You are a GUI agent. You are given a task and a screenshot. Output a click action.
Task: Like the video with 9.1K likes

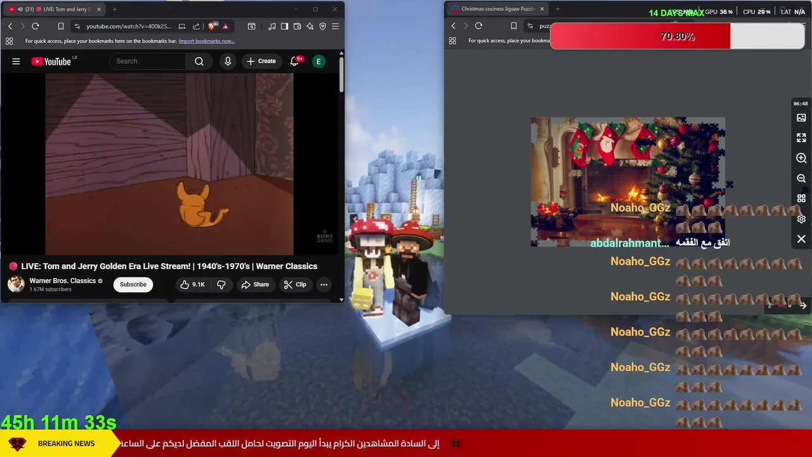point(192,284)
